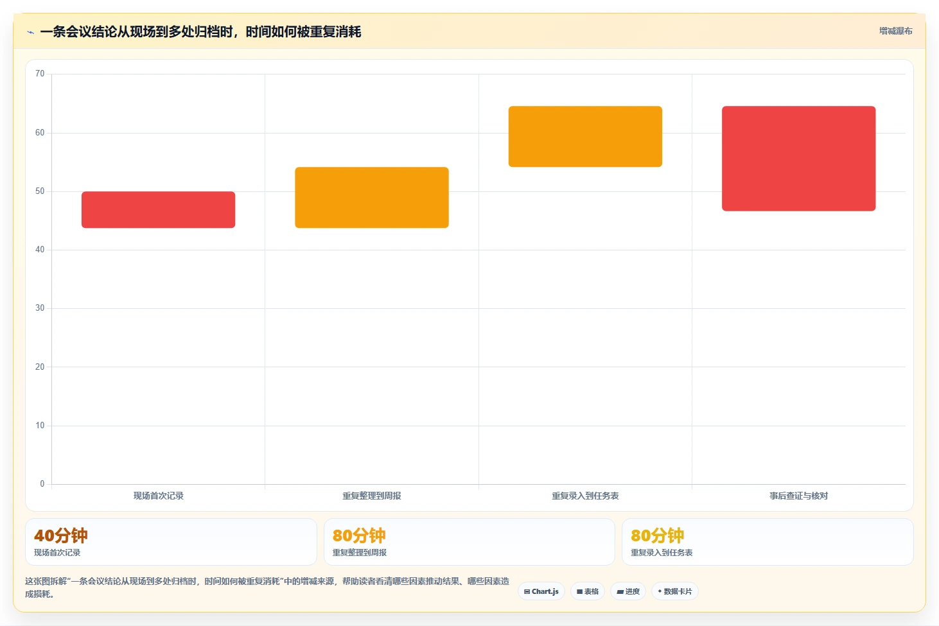Click the y-axis value 70
Screen dimensions: 939x626
[40, 74]
